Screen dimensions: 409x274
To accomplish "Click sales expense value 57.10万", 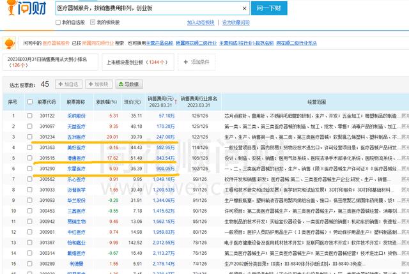I will (167, 116).
